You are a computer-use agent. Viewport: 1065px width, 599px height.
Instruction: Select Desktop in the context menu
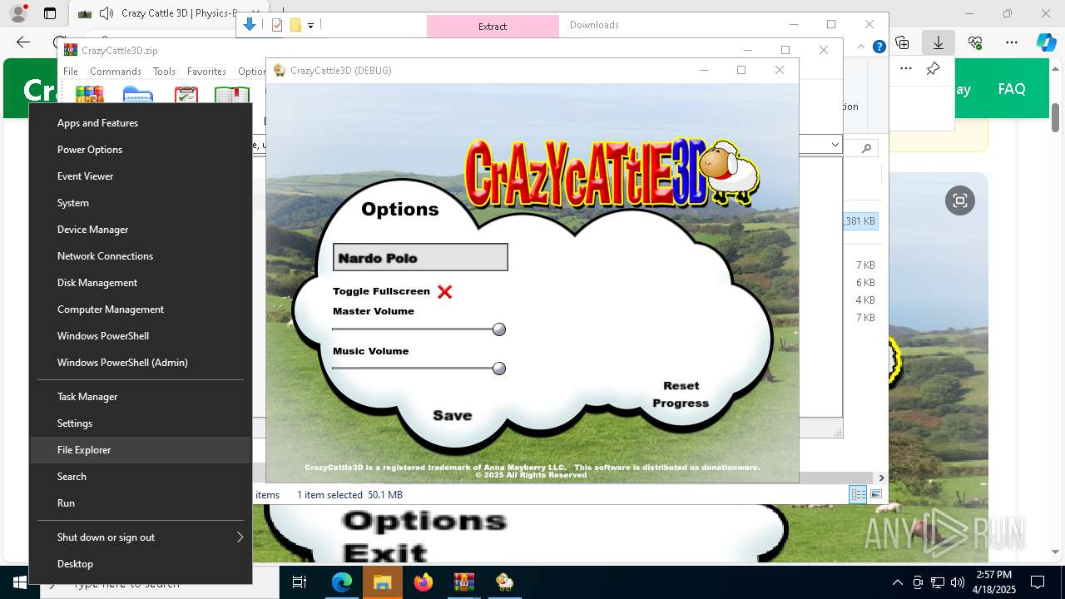click(141, 564)
